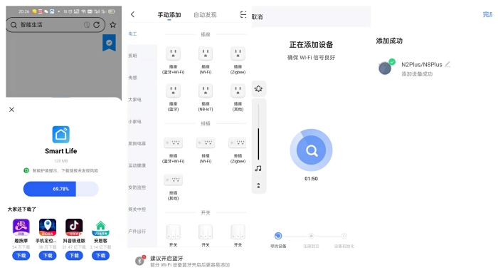Open the scan QR code icon

coord(243,15)
